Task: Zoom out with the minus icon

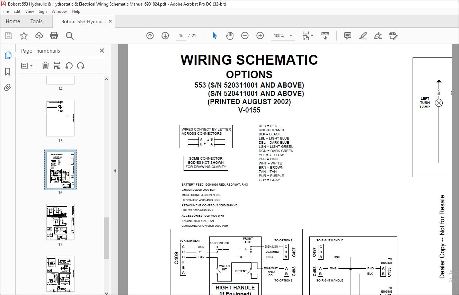Action: 245,36
